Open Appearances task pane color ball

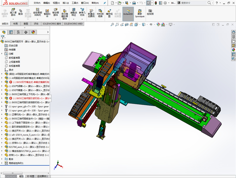click(x=233, y=50)
